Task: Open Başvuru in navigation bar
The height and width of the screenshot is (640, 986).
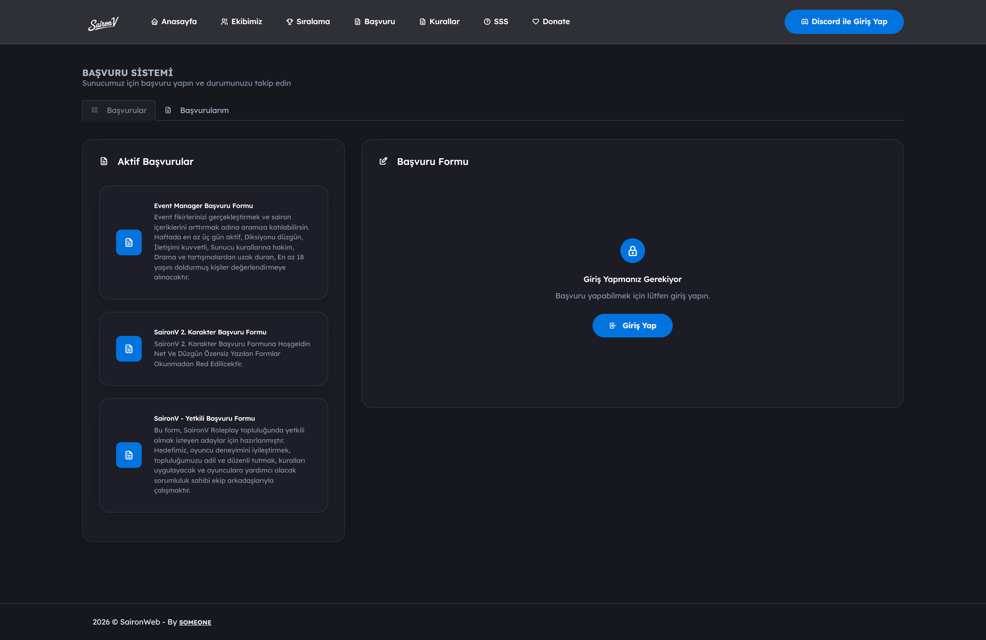Action: [x=375, y=22]
